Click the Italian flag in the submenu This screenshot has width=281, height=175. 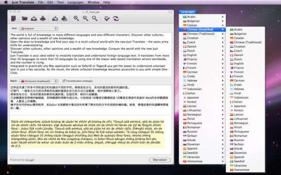coord(231,102)
